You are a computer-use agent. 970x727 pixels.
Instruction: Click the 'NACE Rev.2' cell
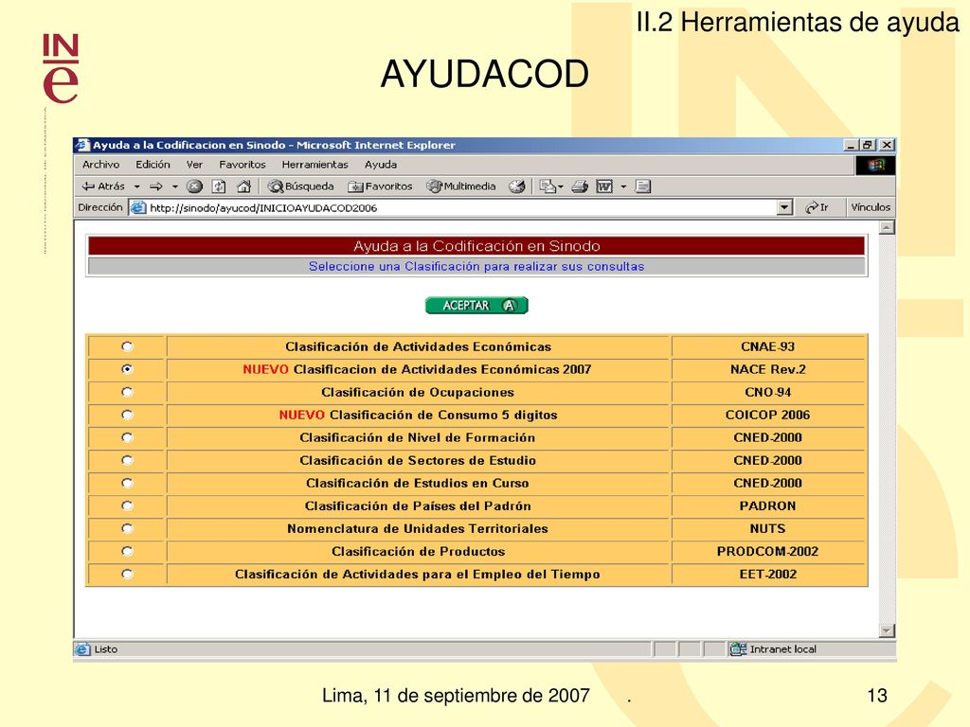point(767,369)
